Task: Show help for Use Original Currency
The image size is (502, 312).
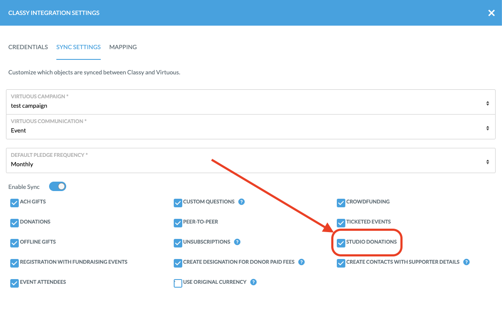Action: pyautogui.click(x=253, y=282)
